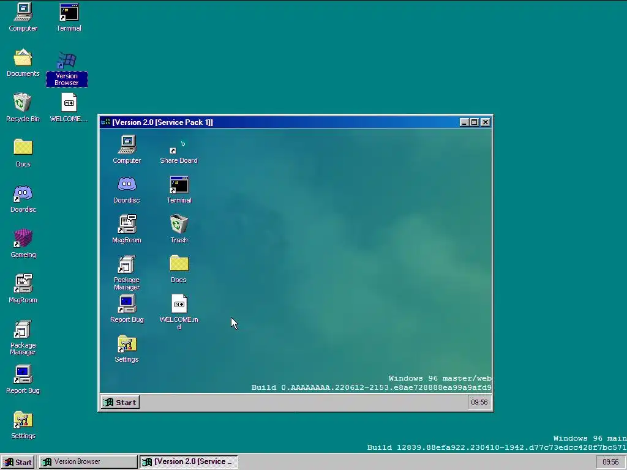This screenshot has width=627, height=470.
Task: Launch Package Manager from the outer desktop
Action: (23, 337)
